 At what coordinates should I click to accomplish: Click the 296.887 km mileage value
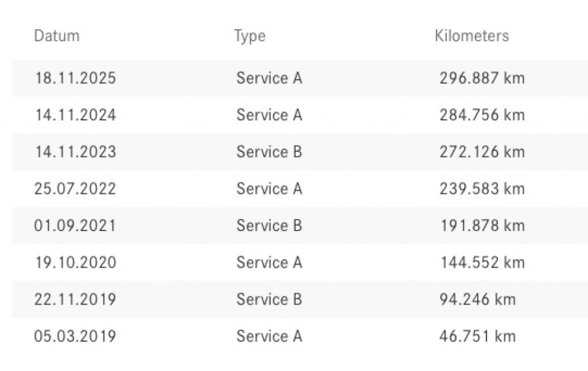coord(482,78)
